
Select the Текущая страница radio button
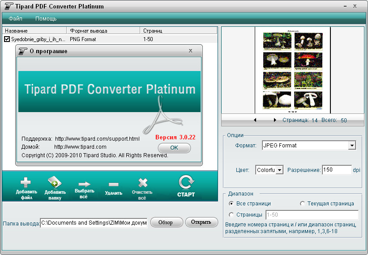coord(302,204)
